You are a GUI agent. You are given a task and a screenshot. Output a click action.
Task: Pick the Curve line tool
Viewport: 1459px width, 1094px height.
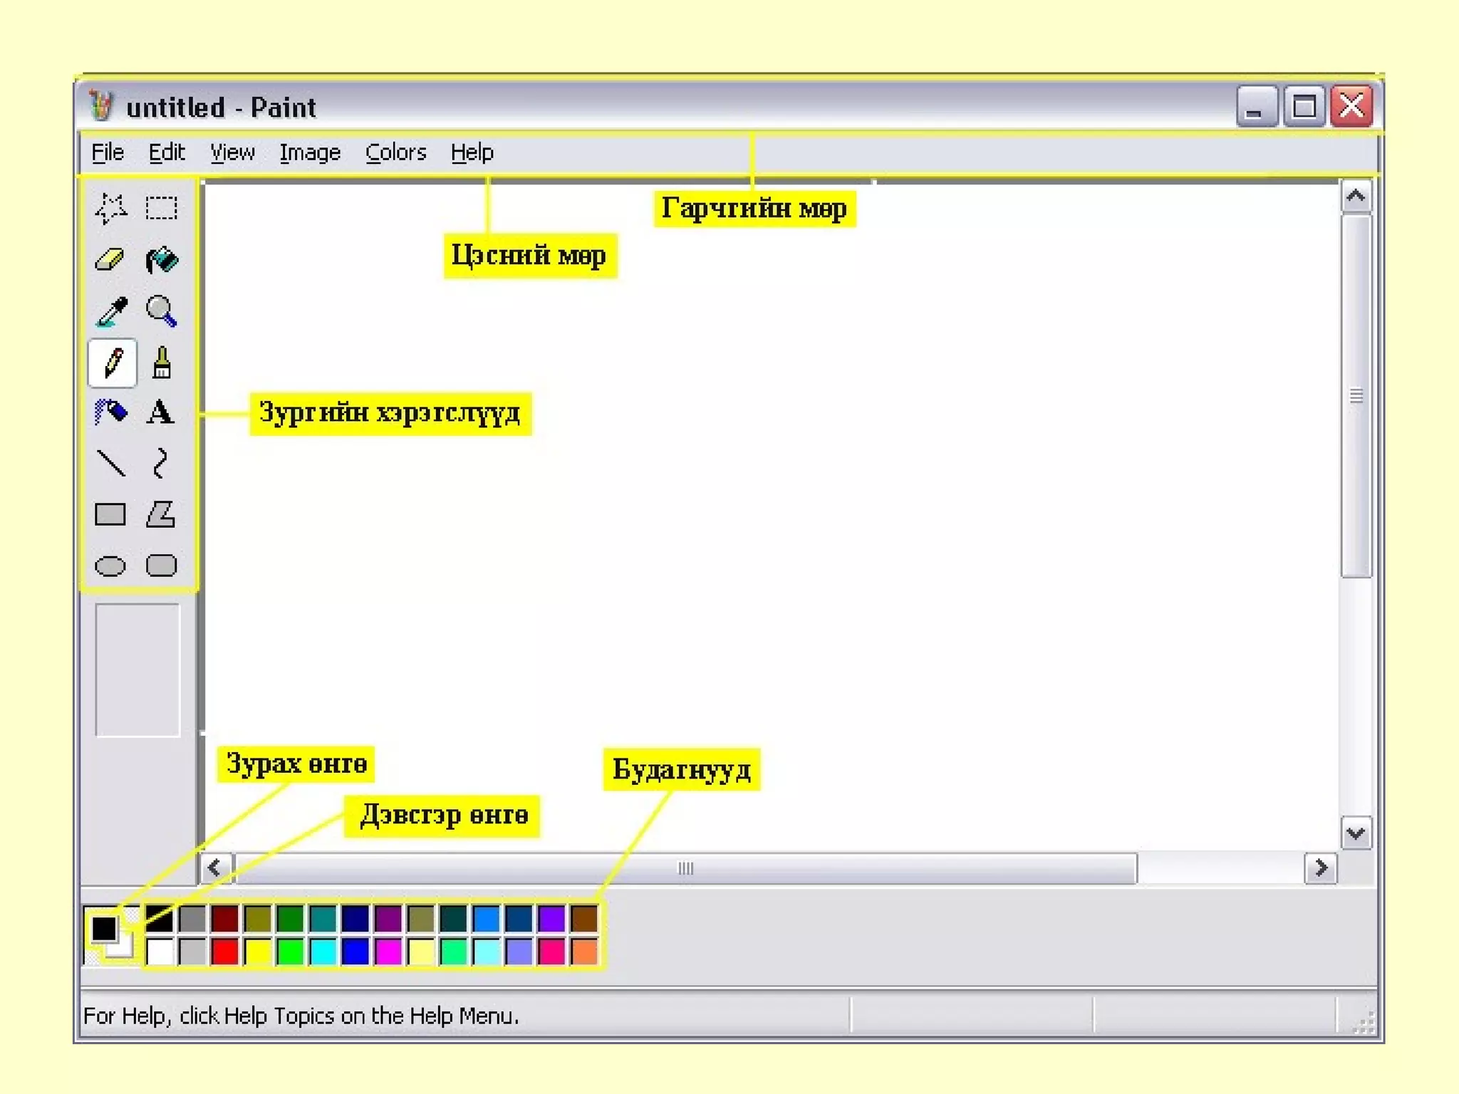tap(161, 463)
